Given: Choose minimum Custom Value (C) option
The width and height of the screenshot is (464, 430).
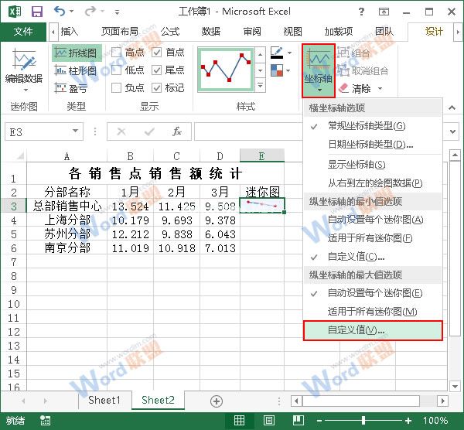Looking at the screenshot, I should [373, 257].
